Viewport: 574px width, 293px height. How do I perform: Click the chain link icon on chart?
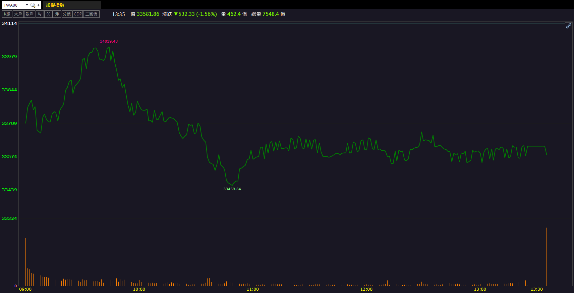click(x=568, y=26)
